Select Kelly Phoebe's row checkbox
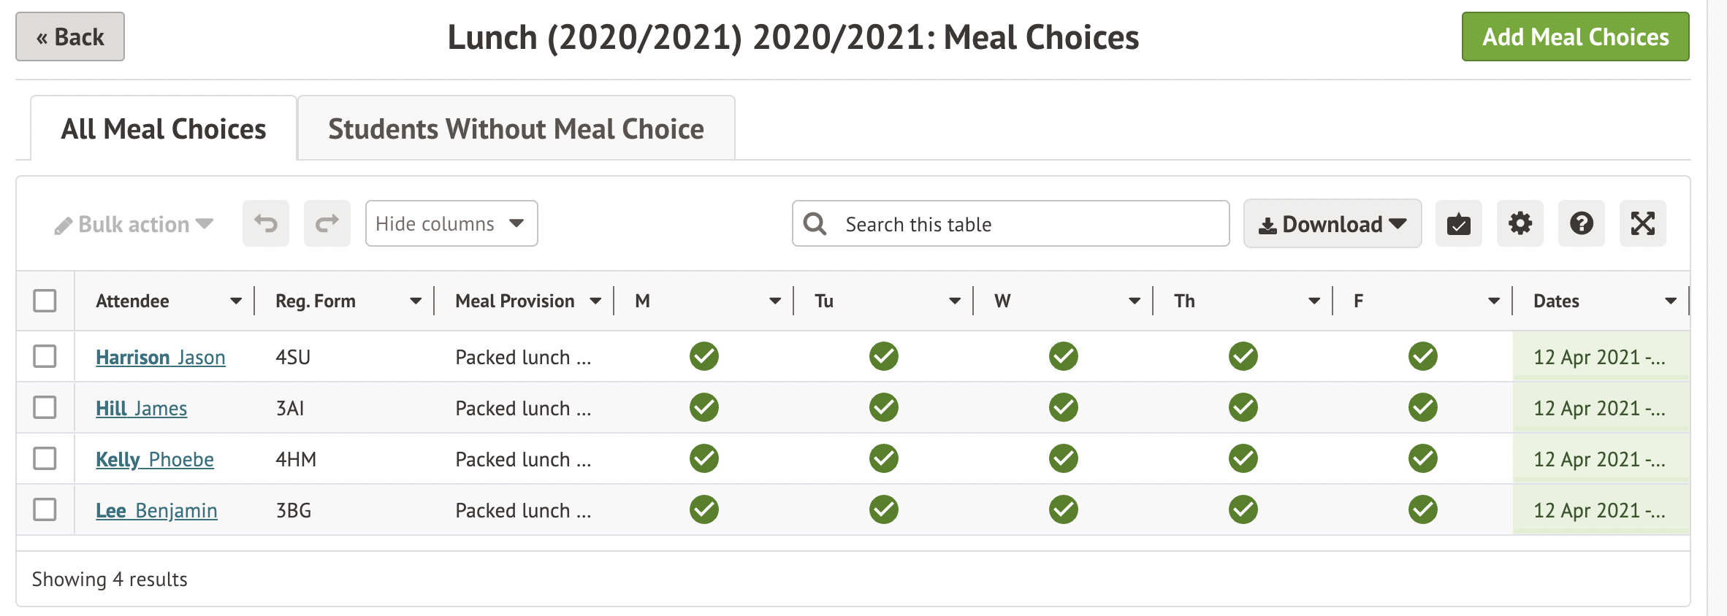1727x616 pixels. pos(45,458)
